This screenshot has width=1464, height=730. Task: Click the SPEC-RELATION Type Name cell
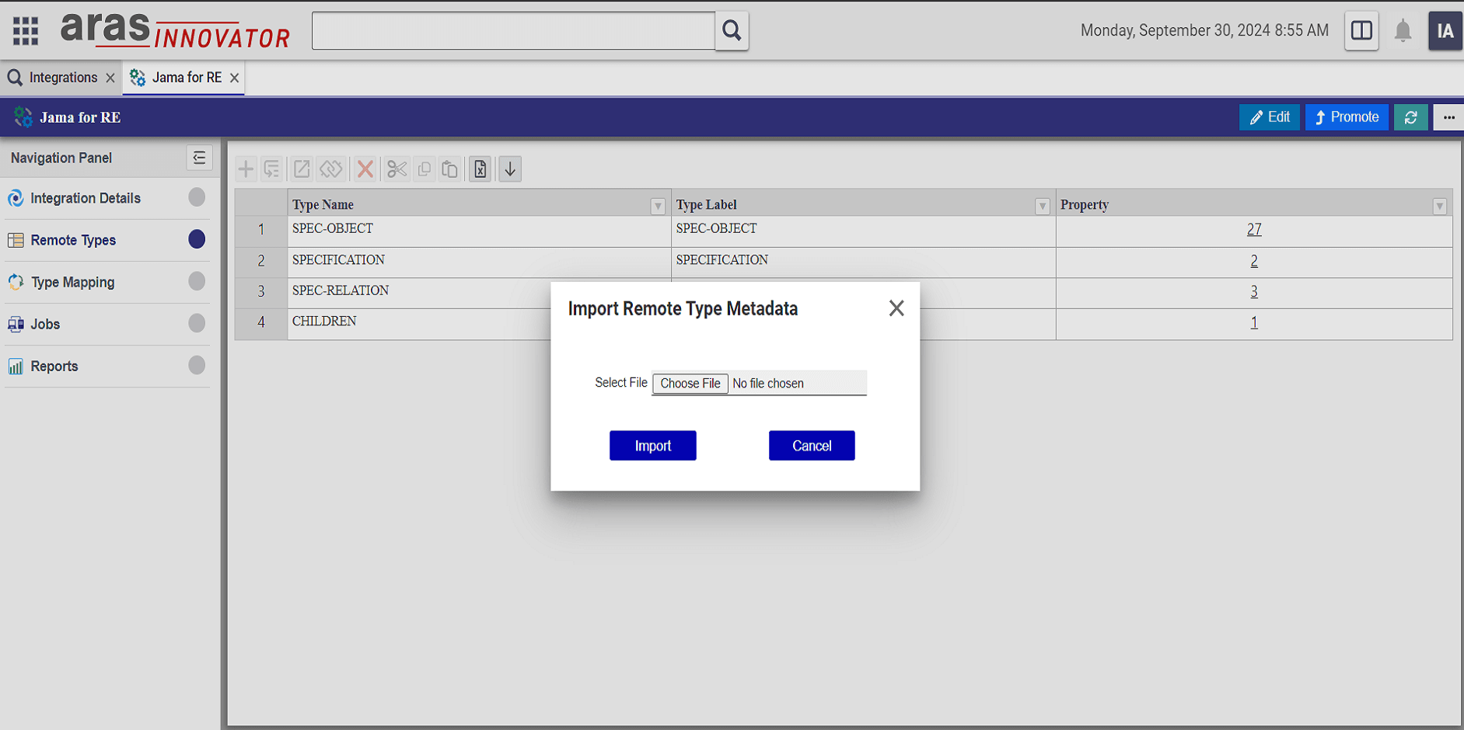pyautogui.click(x=420, y=292)
